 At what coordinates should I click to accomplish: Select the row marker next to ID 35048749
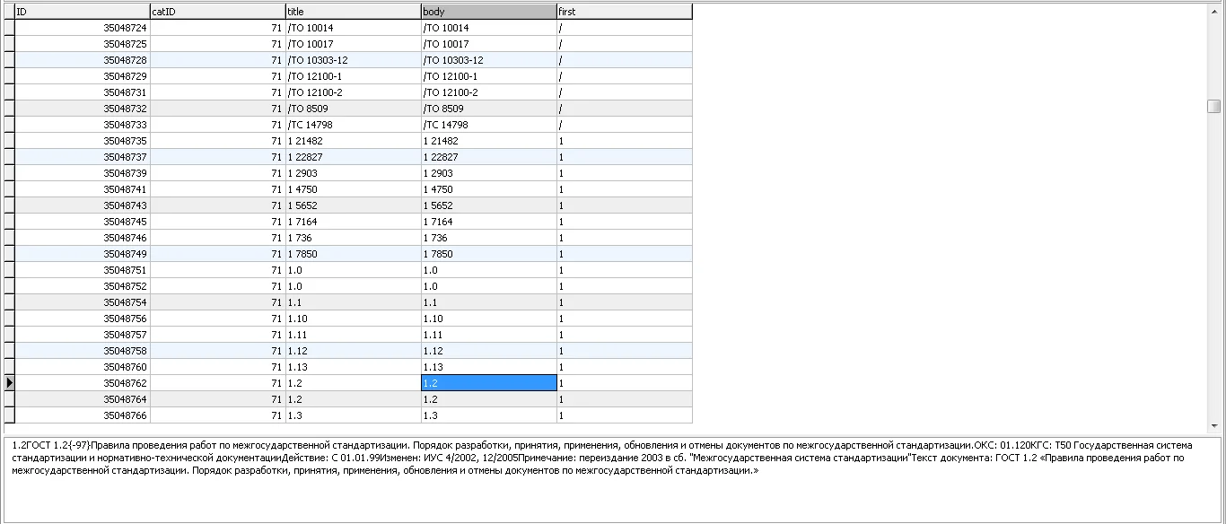pyautogui.click(x=9, y=254)
